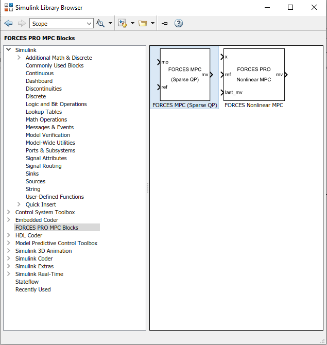Expand the Simulink 3D Animation library

9,250
